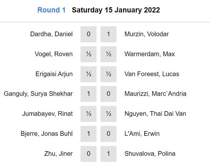Click Dardha's score box showing 0

click(x=89, y=34)
